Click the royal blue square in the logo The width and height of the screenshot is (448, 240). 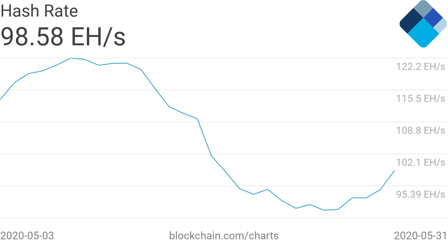tap(433, 17)
